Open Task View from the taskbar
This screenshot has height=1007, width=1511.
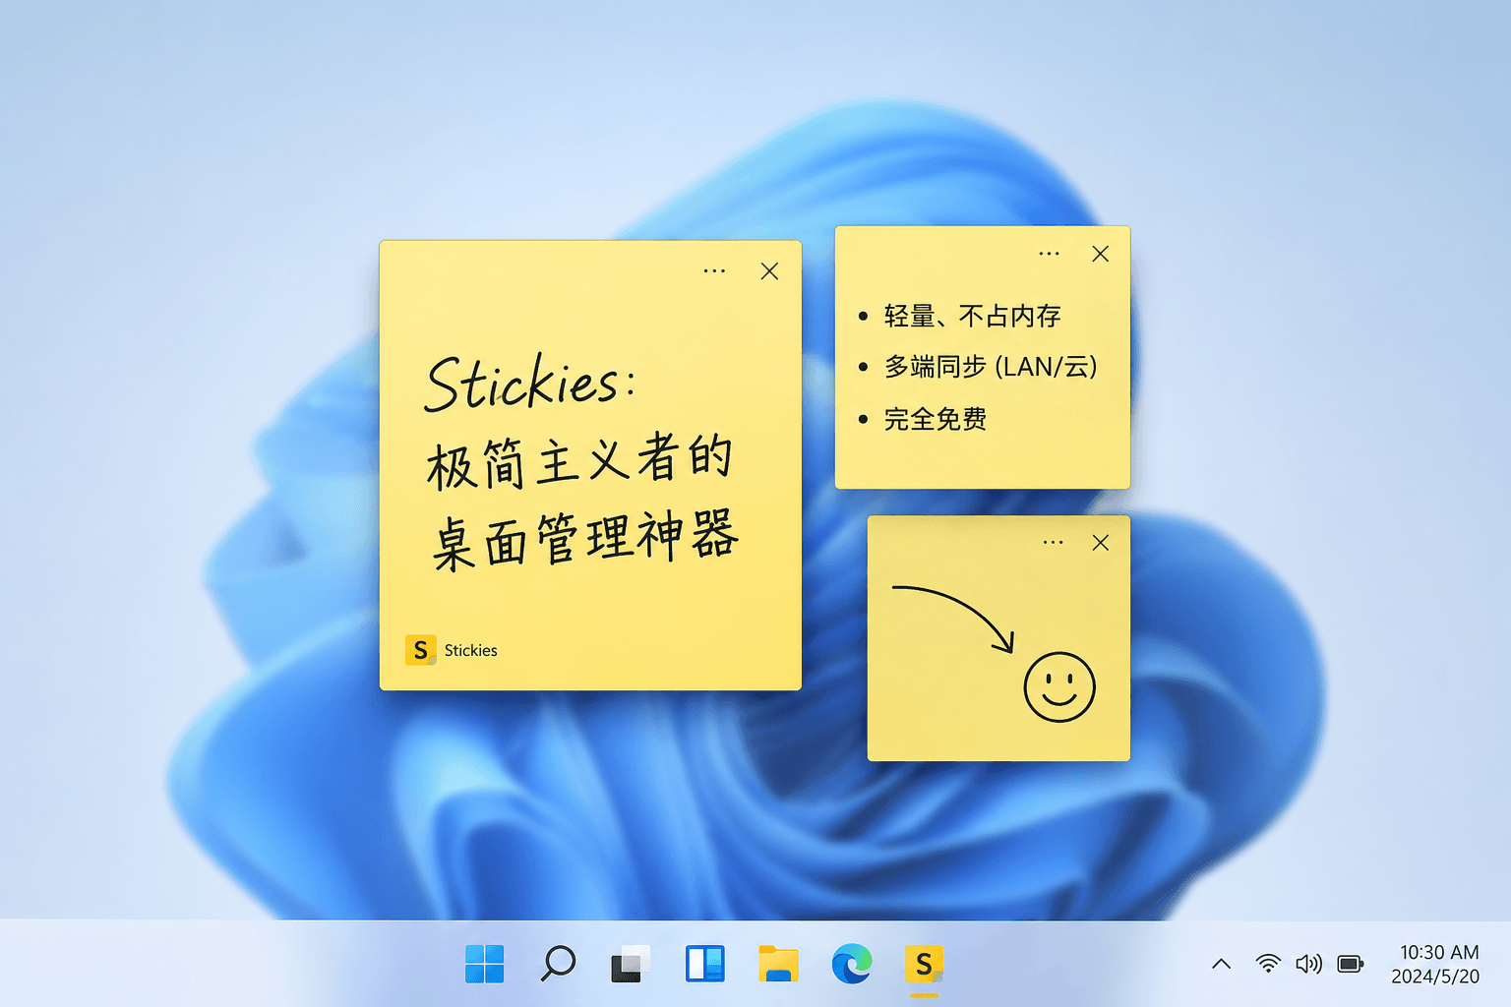coord(631,964)
